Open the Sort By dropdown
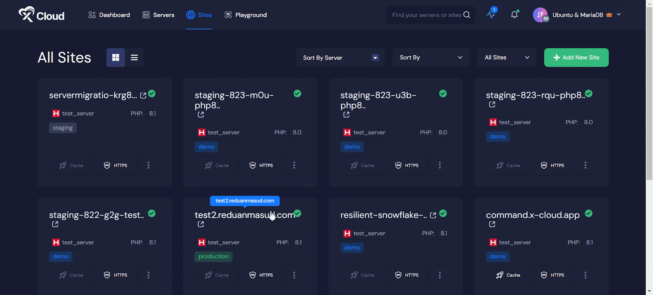The image size is (653, 295). coord(431,57)
